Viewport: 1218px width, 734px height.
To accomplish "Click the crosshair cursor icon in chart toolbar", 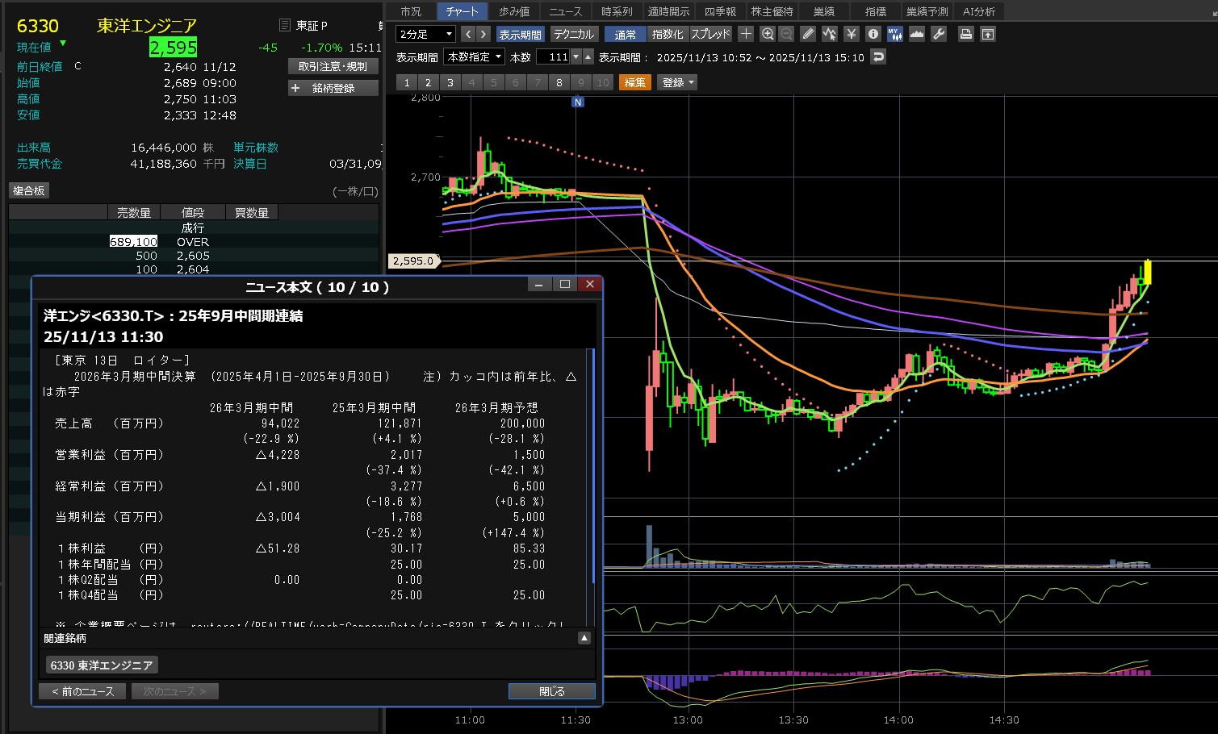I will tap(746, 34).
